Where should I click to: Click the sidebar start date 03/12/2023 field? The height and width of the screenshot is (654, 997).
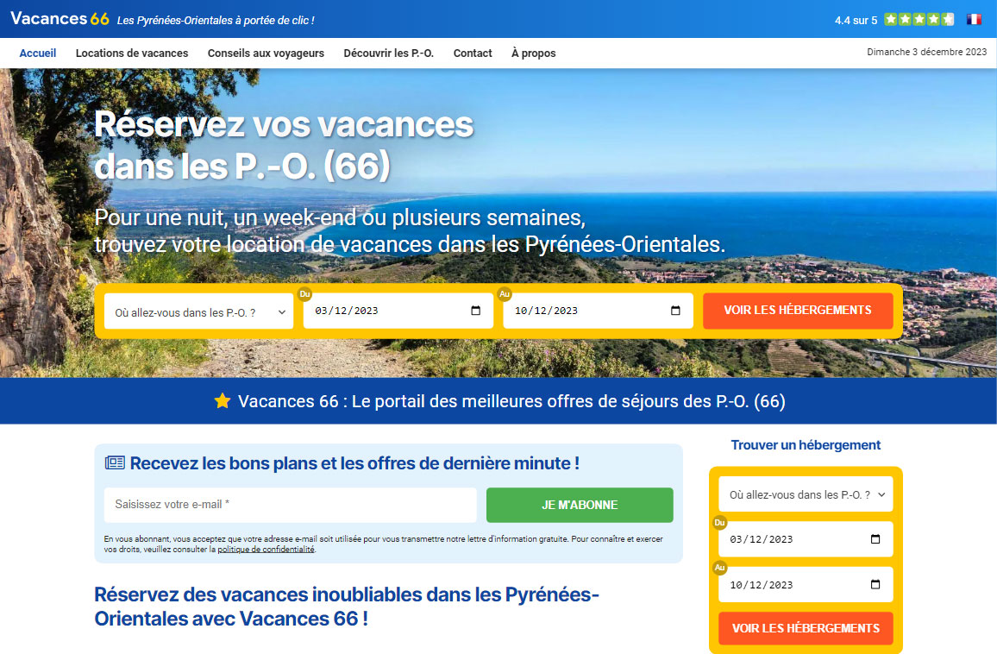coord(806,539)
